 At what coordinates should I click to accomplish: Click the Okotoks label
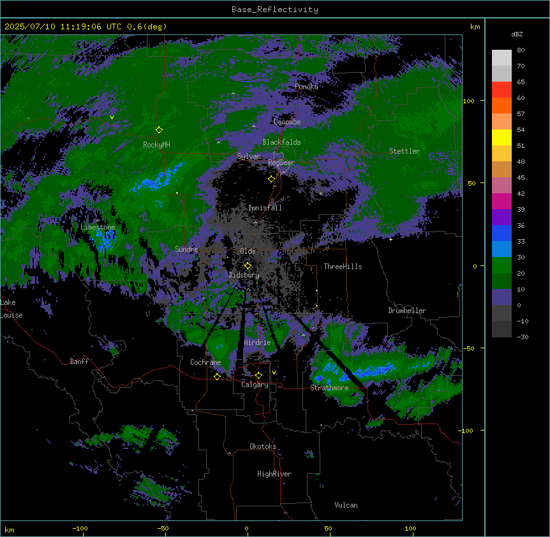pos(263,446)
